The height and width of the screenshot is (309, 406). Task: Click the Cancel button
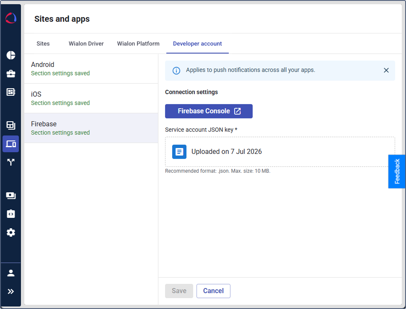coord(213,291)
